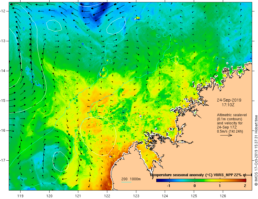Click the longitude label 123

click(136, 196)
